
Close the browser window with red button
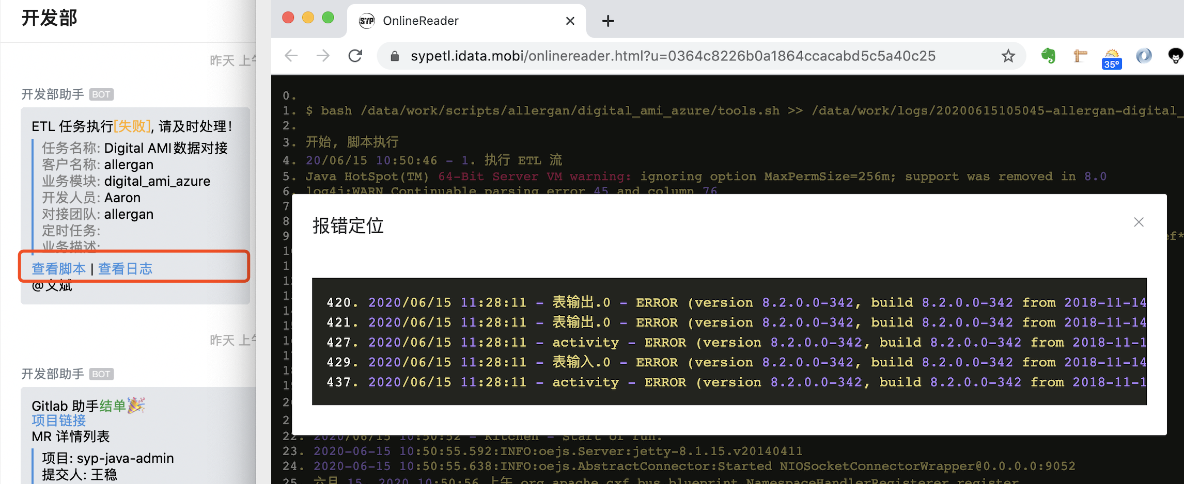(288, 18)
